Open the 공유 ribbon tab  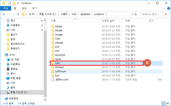coord(24,8)
